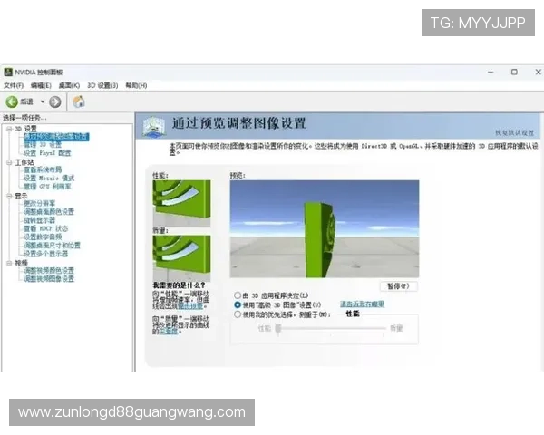The image size is (544, 435).
Task: Collapse the 3D 设置 tree node
Action: (9, 129)
